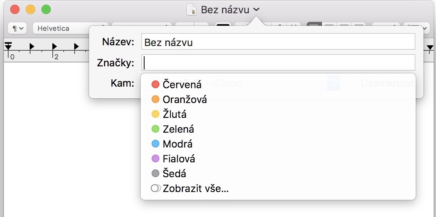
Task: Apply the green Zelená tag dot
Action: pos(155,129)
